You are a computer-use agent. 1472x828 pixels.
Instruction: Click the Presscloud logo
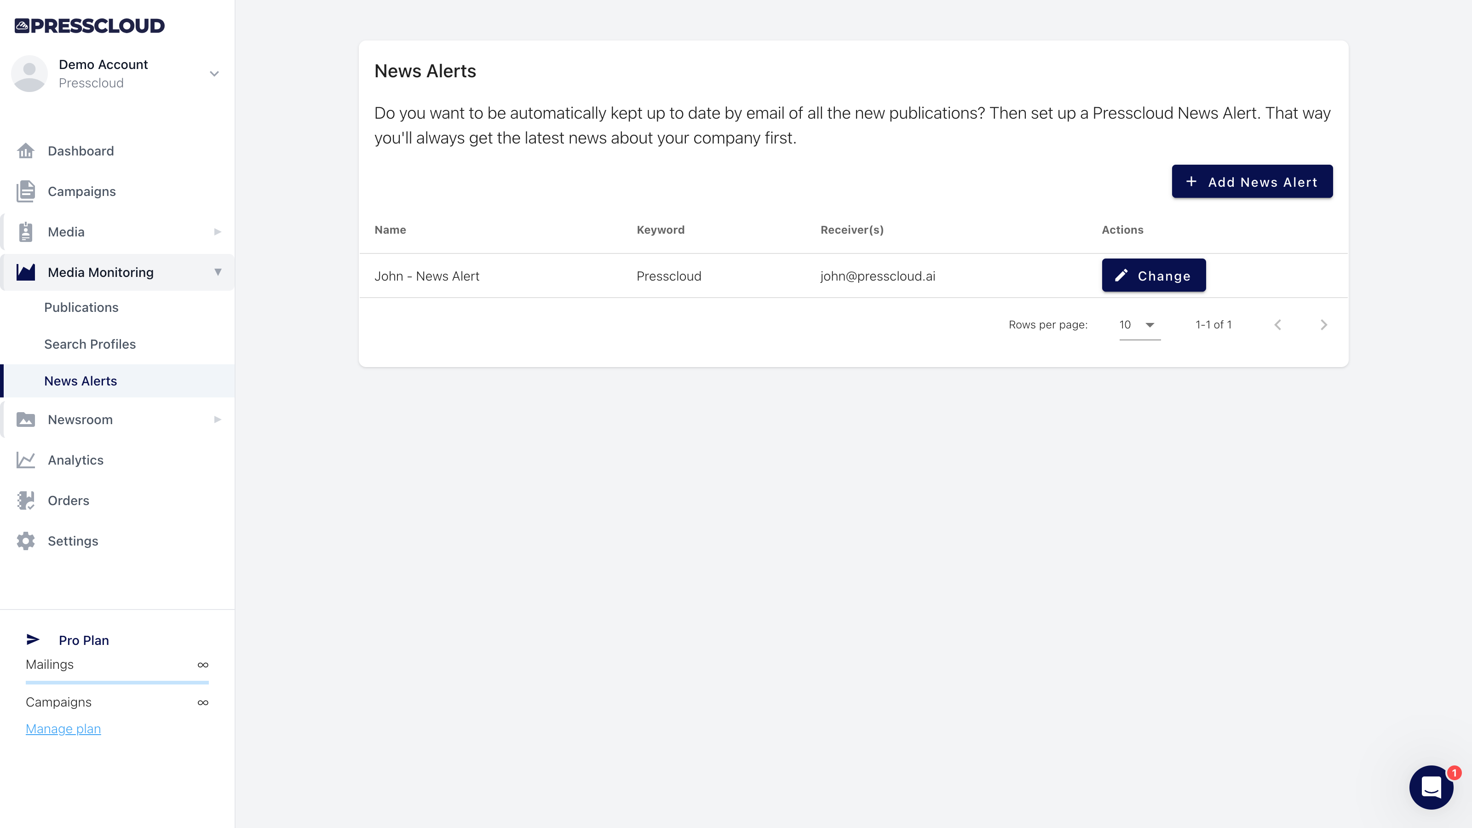(x=90, y=26)
